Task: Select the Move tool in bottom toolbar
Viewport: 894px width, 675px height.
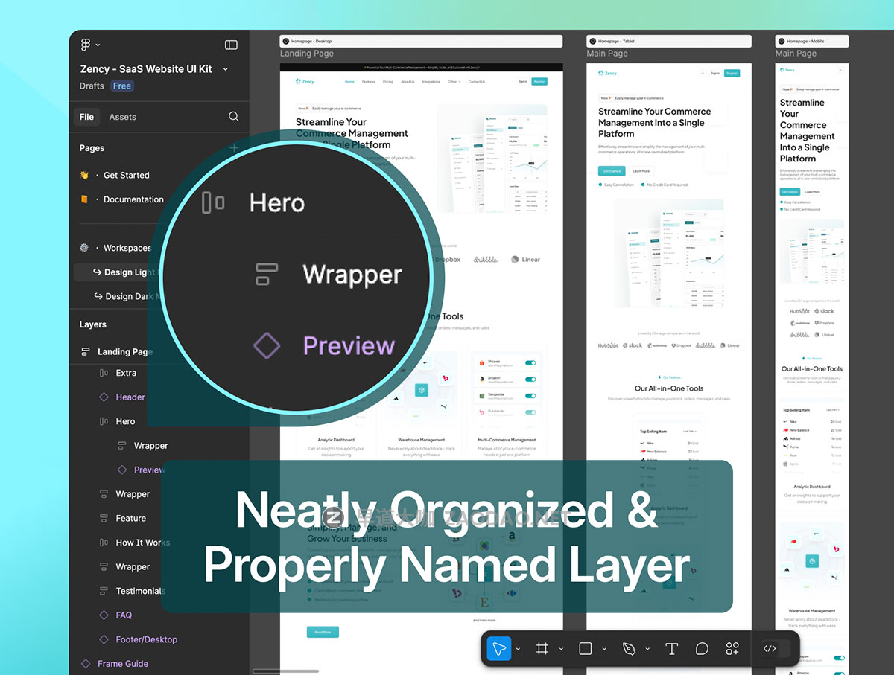Action: click(499, 649)
